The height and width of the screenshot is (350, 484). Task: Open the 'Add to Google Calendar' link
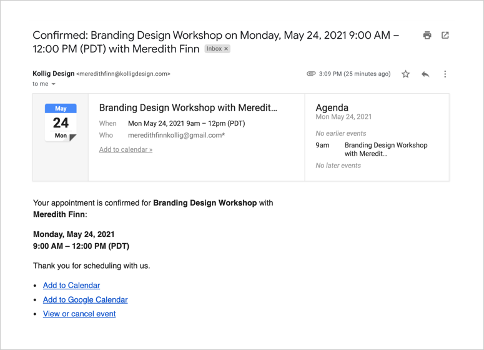click(85, 300)
